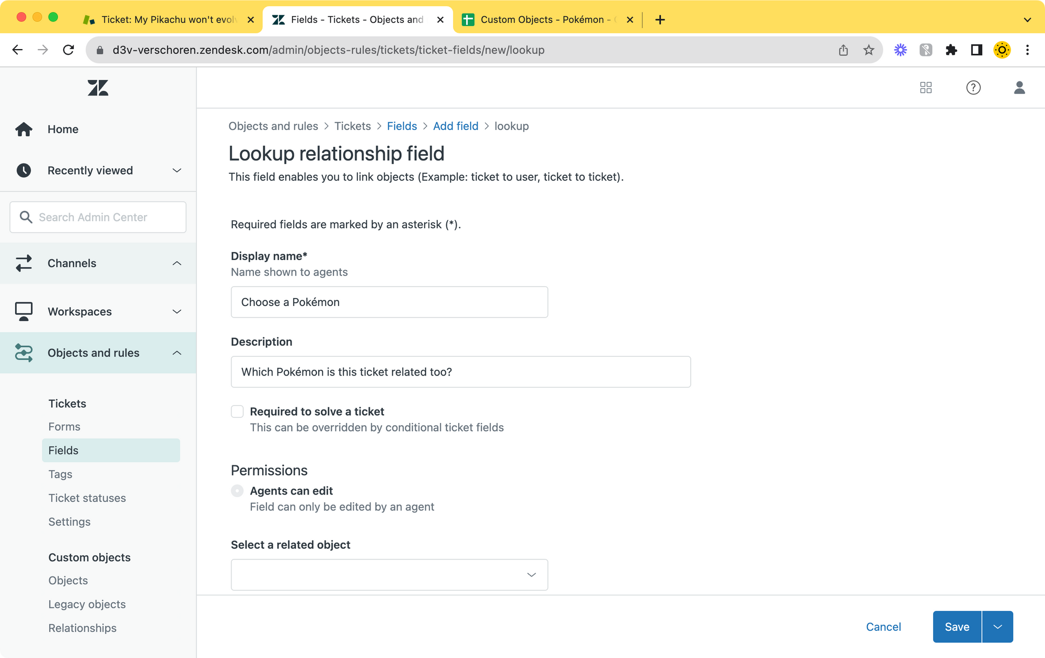Enable Required to solve a ticket
The image size is (1045, 658).
point(237,412)
